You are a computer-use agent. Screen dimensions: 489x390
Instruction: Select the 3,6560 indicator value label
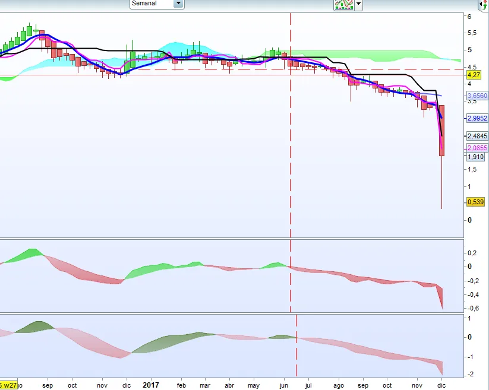[477, 96]
